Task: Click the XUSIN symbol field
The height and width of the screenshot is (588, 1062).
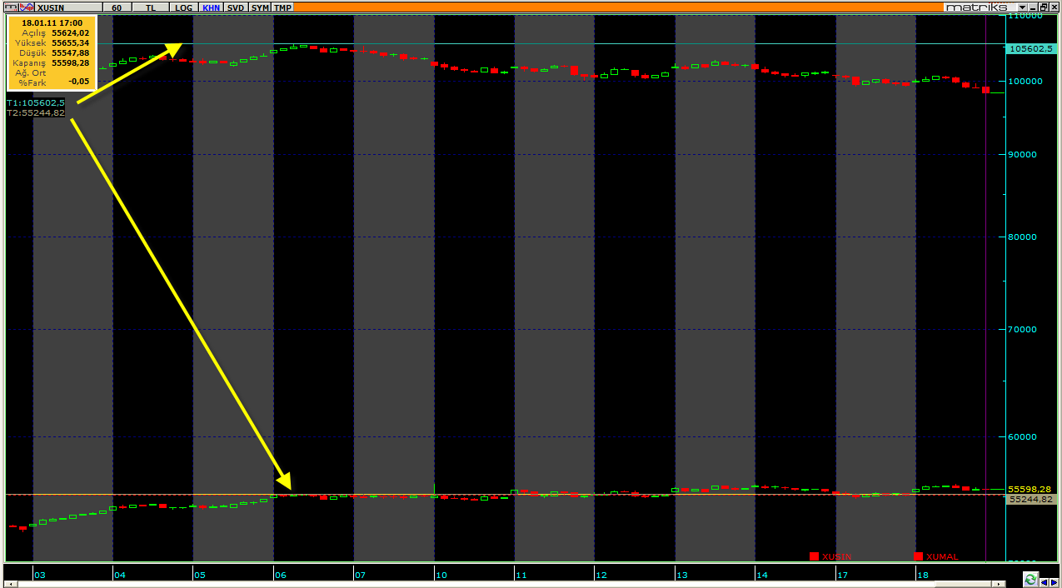Action: coord(68,7)
